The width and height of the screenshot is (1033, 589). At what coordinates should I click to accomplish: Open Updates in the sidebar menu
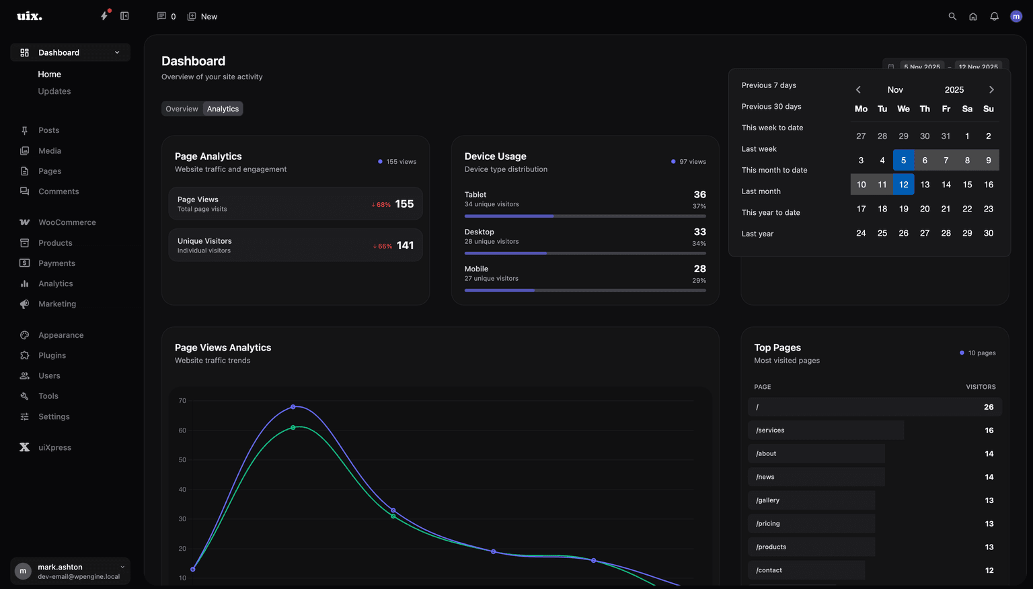tap(54, 91)
